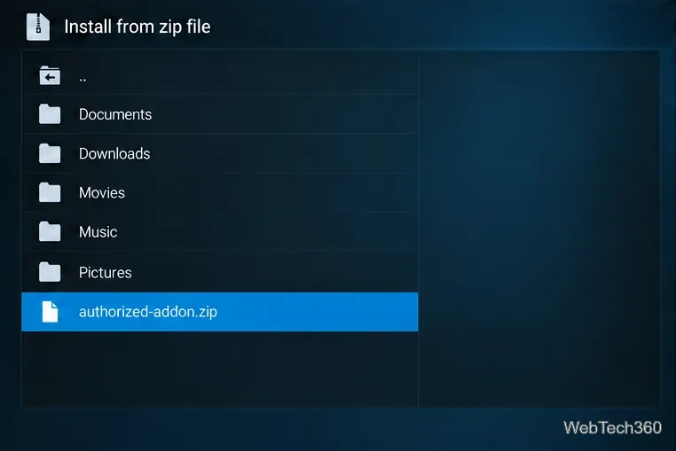Image resolution: width=676 pixels, height=451 pixels.
Task: Click the Downloads folder icon
Action: point(50,153)
